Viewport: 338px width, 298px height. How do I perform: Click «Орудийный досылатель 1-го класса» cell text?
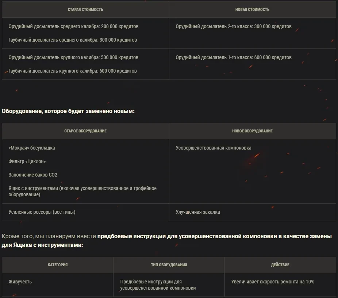(x=233, y=58)
